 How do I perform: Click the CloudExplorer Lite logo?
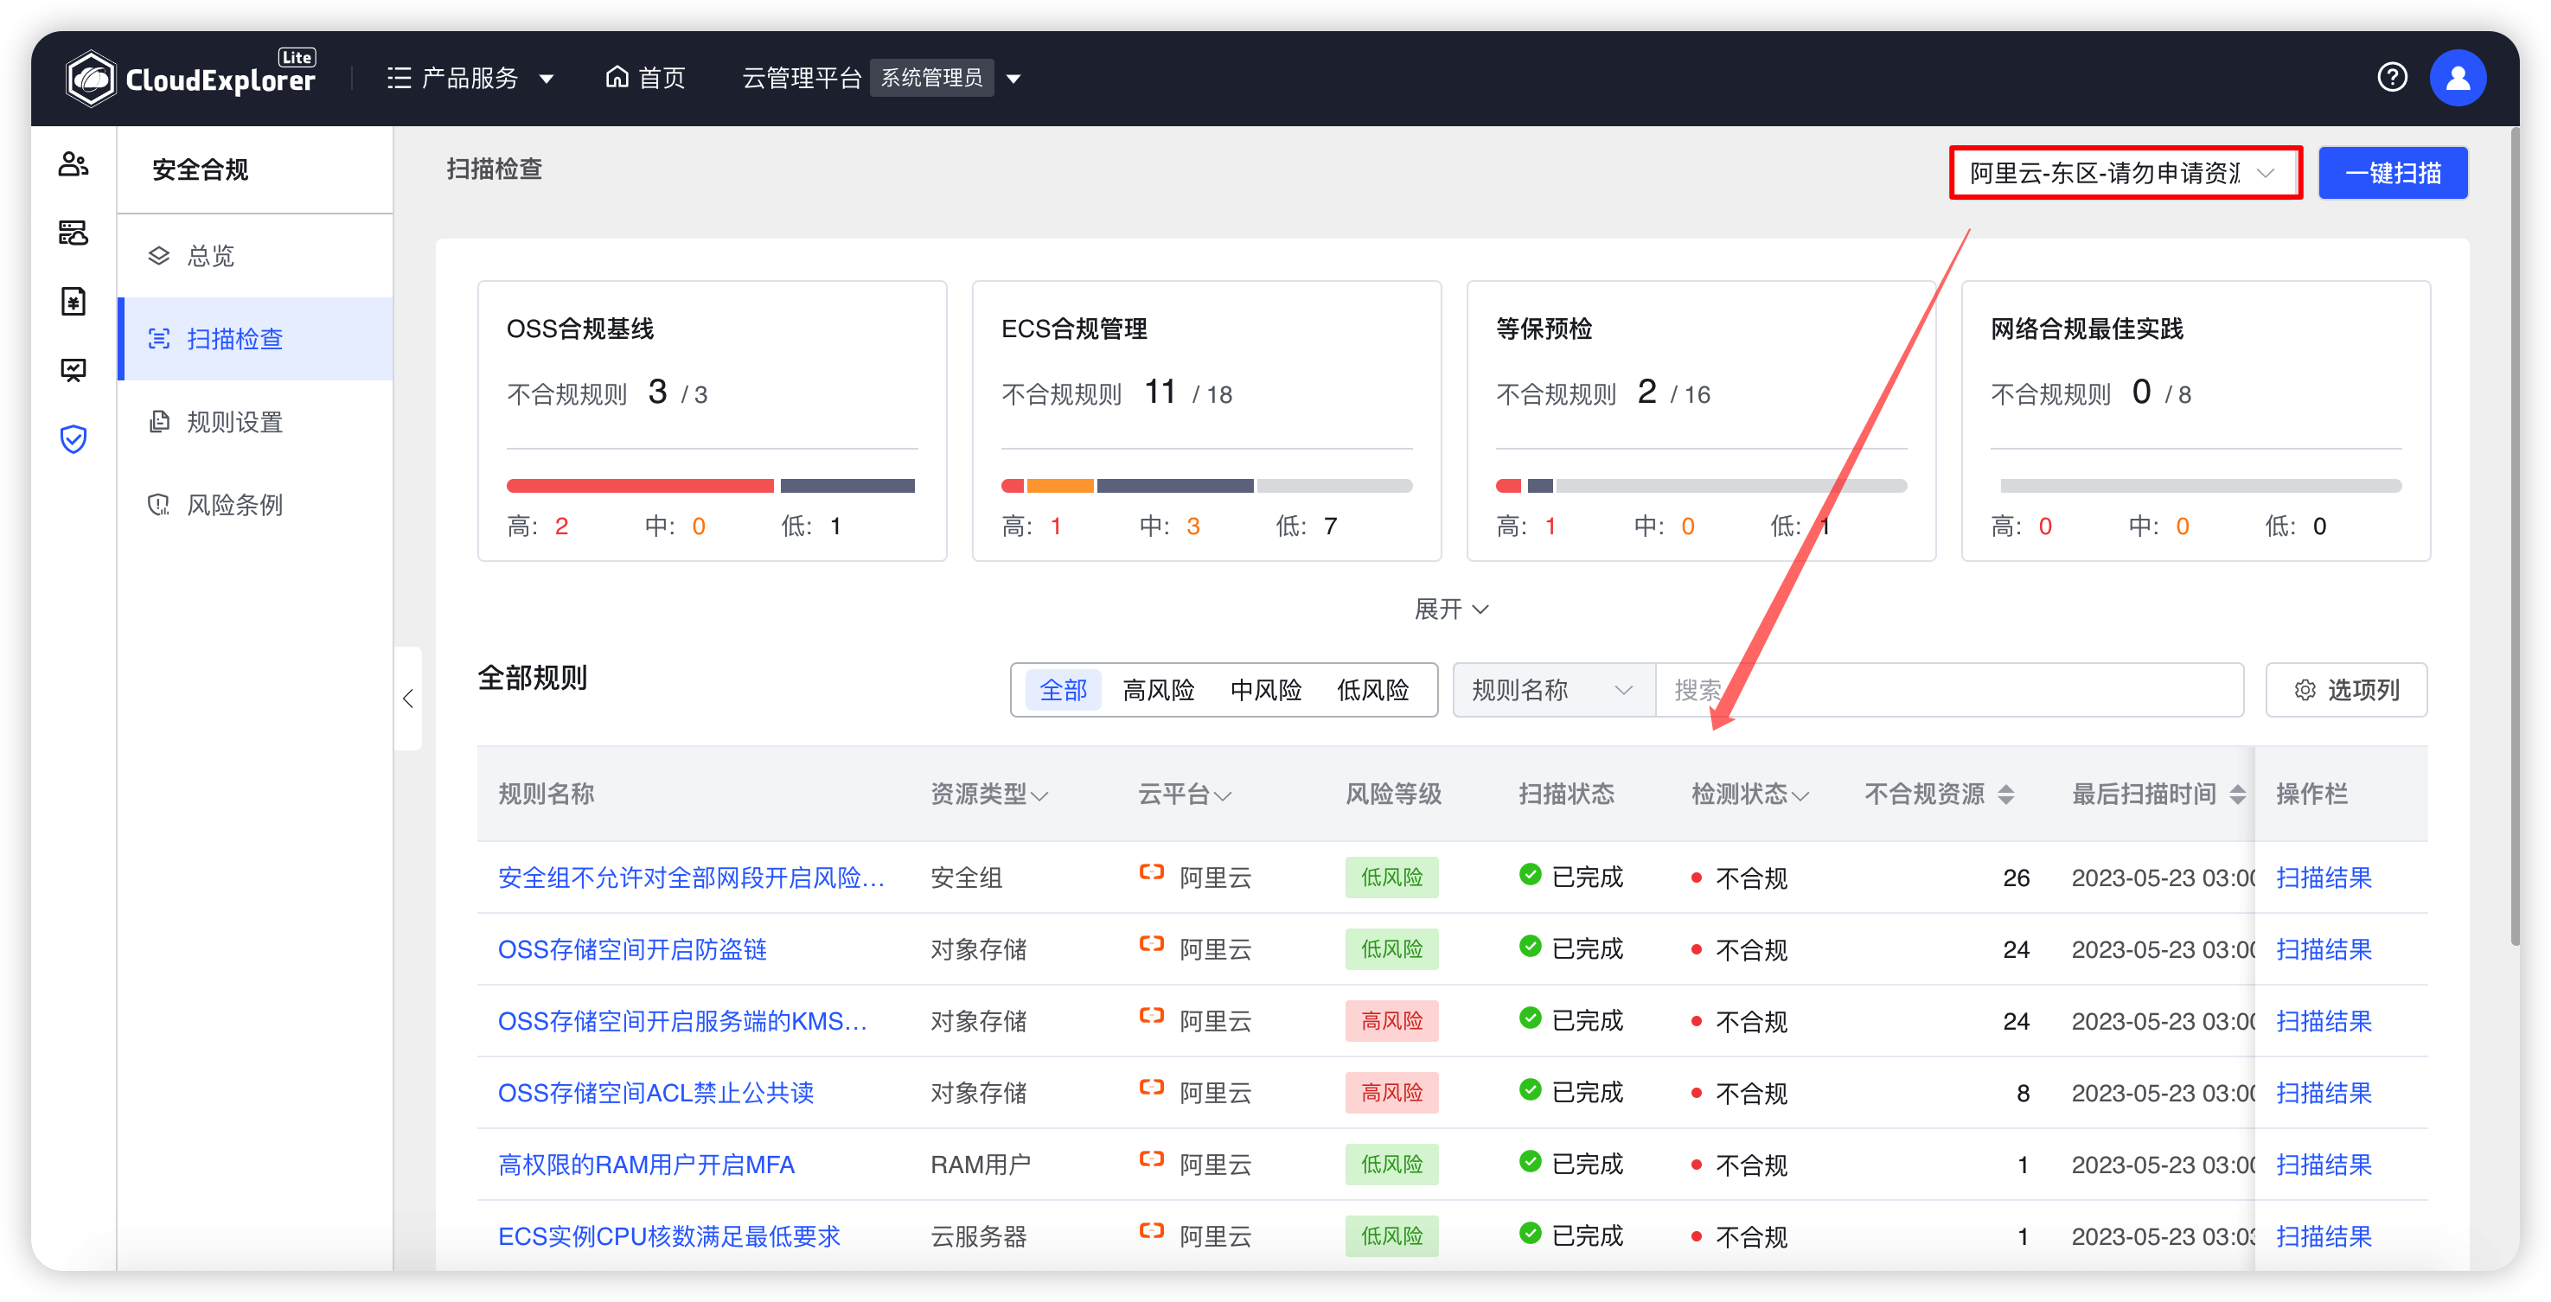coord(192,77)
